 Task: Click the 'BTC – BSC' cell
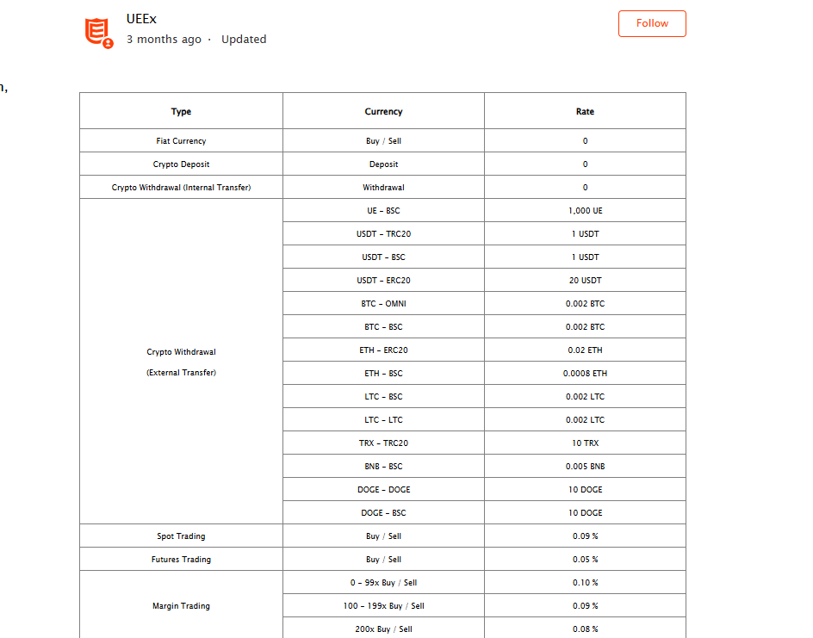point(383,327)
